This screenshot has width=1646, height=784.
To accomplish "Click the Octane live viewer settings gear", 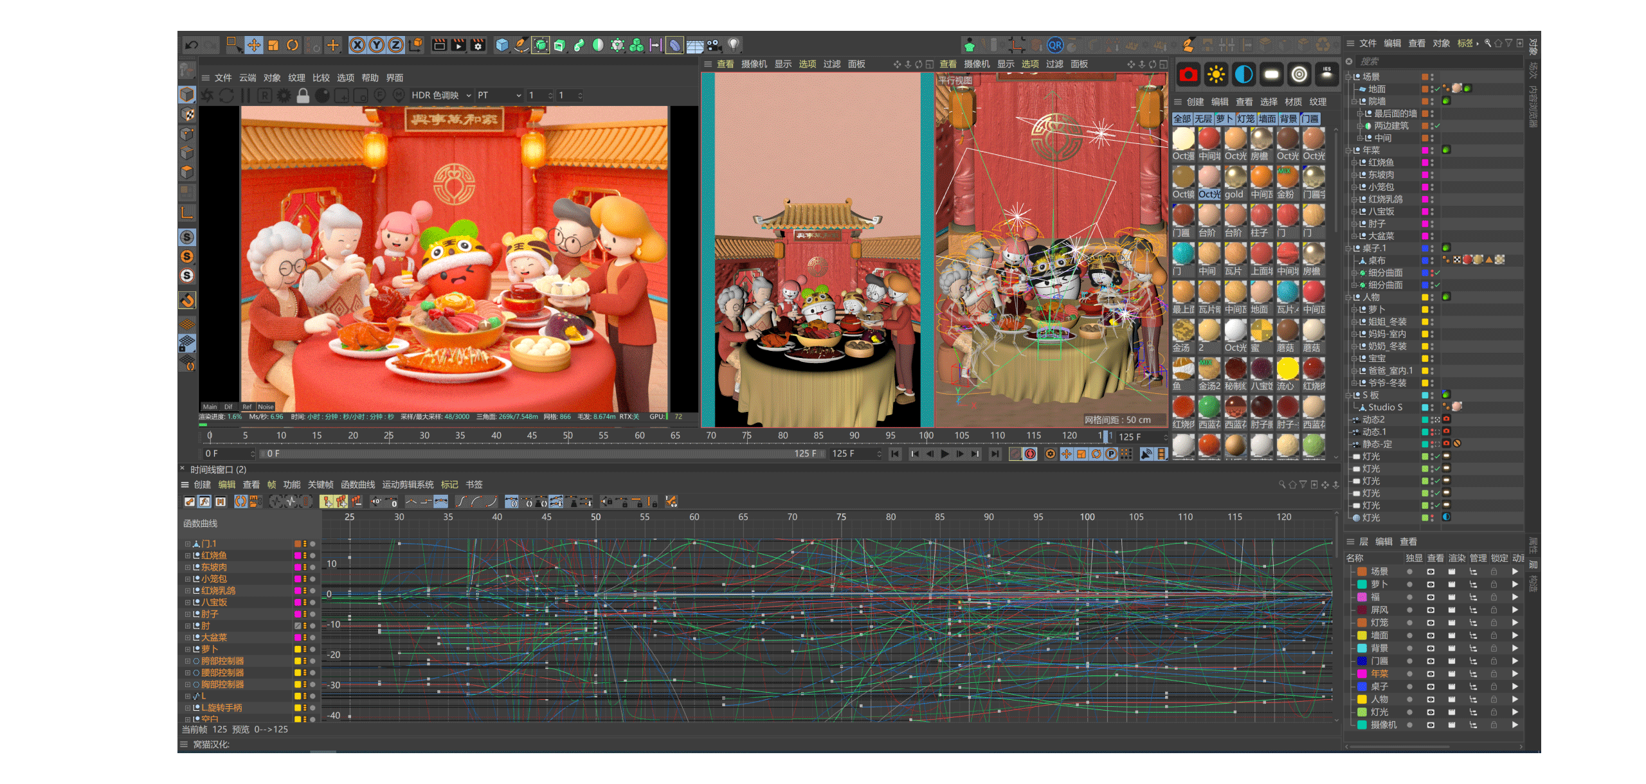I will [x=284, y=96].
